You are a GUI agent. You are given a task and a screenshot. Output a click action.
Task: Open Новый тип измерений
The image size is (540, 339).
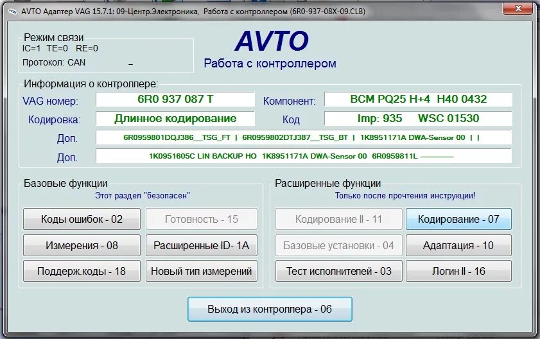point(202,271)
